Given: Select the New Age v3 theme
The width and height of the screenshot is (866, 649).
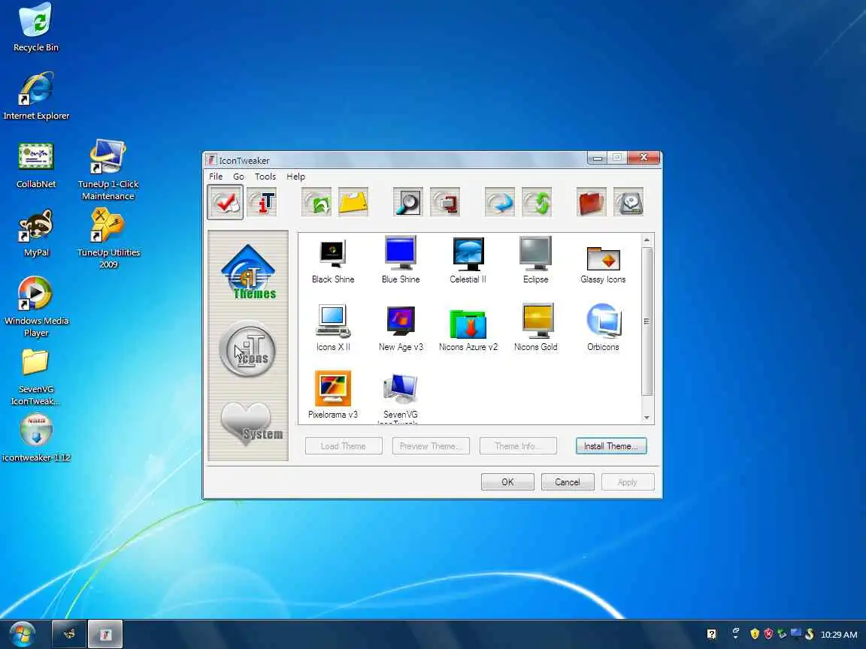Looking at the screenshot, I should [401, 328].
